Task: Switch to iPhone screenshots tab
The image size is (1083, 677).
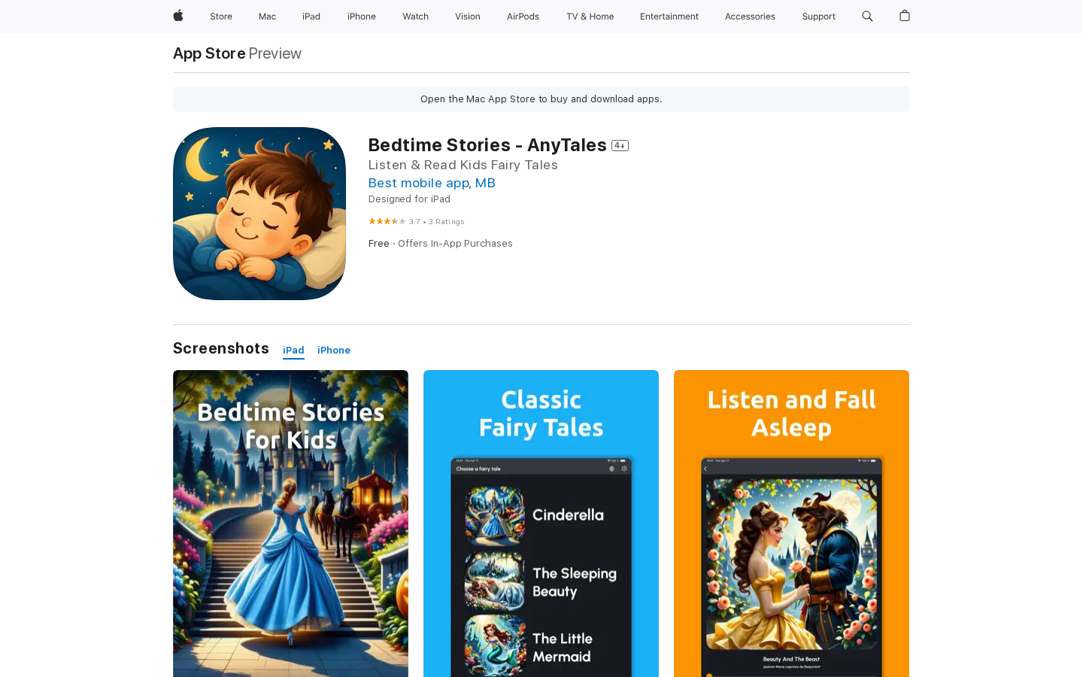Action: (x=334, y=351)
